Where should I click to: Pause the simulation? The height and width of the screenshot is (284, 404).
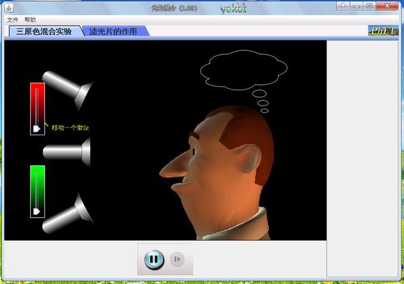click(x=154, y=259)
